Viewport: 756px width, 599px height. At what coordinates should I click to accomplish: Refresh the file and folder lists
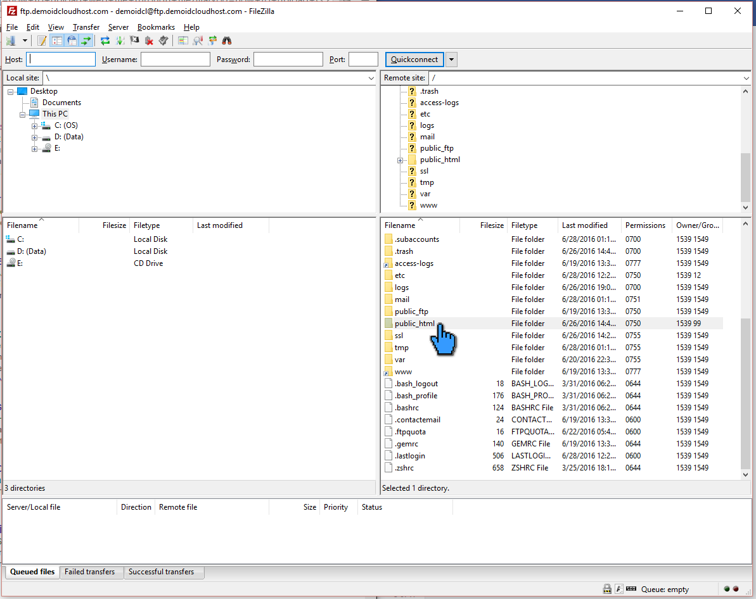[x=105, y=41]
